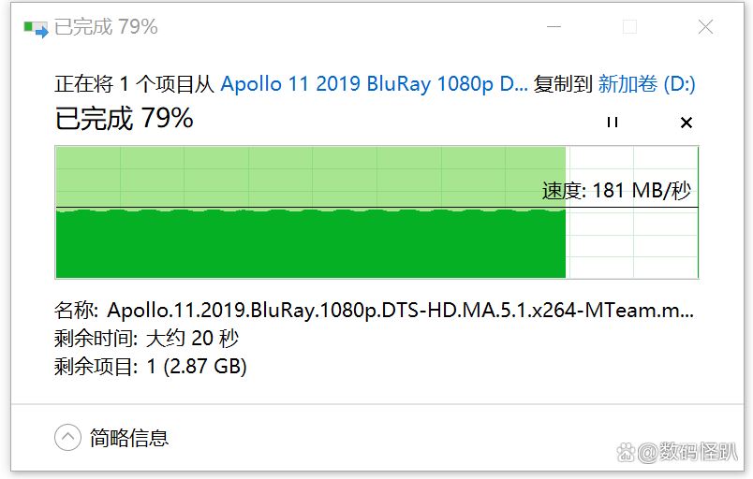753x479 pixels.
Task: Open destination link 新加卷 (D:)
Action: [x=646, y=84]
